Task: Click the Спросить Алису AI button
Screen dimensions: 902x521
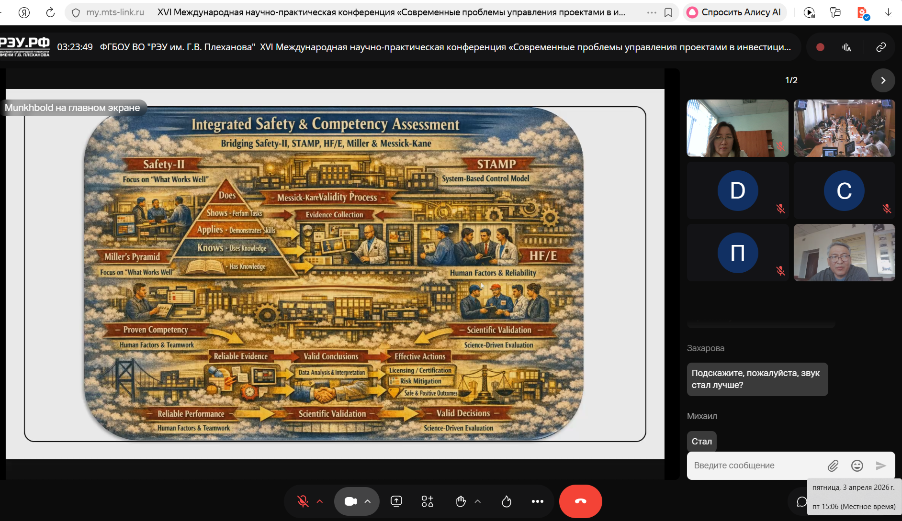Action: [x=734, y=12]
